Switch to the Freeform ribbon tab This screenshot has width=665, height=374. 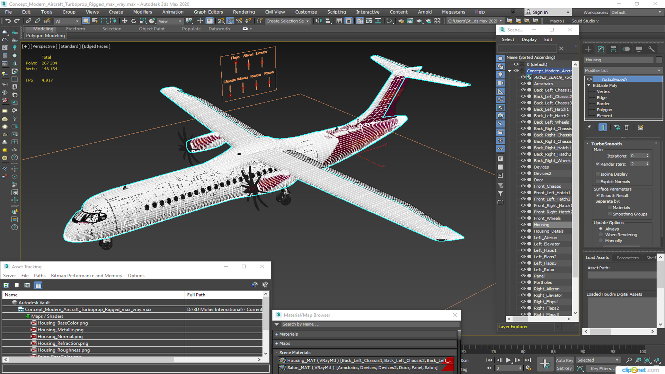coord(75,29)
